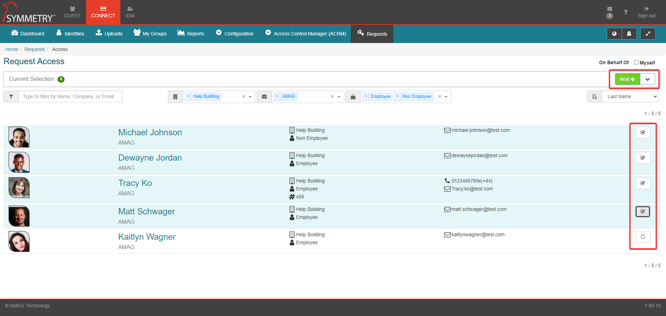
Task: Select Kaitlyn Wagner's checkbox
Action: (x=642, y=237)
